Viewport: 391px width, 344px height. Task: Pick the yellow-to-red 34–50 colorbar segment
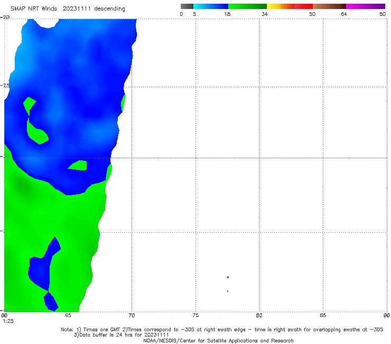point(290,6)
